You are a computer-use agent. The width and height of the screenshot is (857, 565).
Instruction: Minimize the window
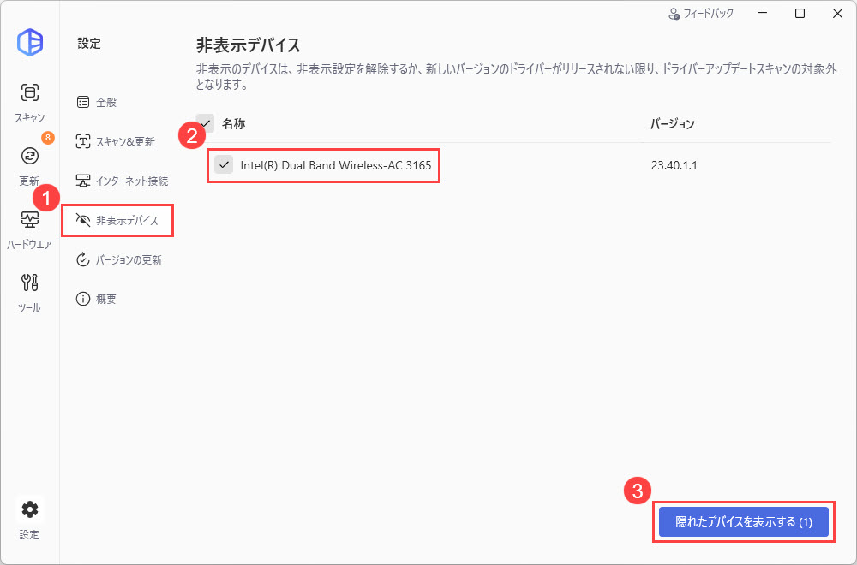tap(763, 14)
